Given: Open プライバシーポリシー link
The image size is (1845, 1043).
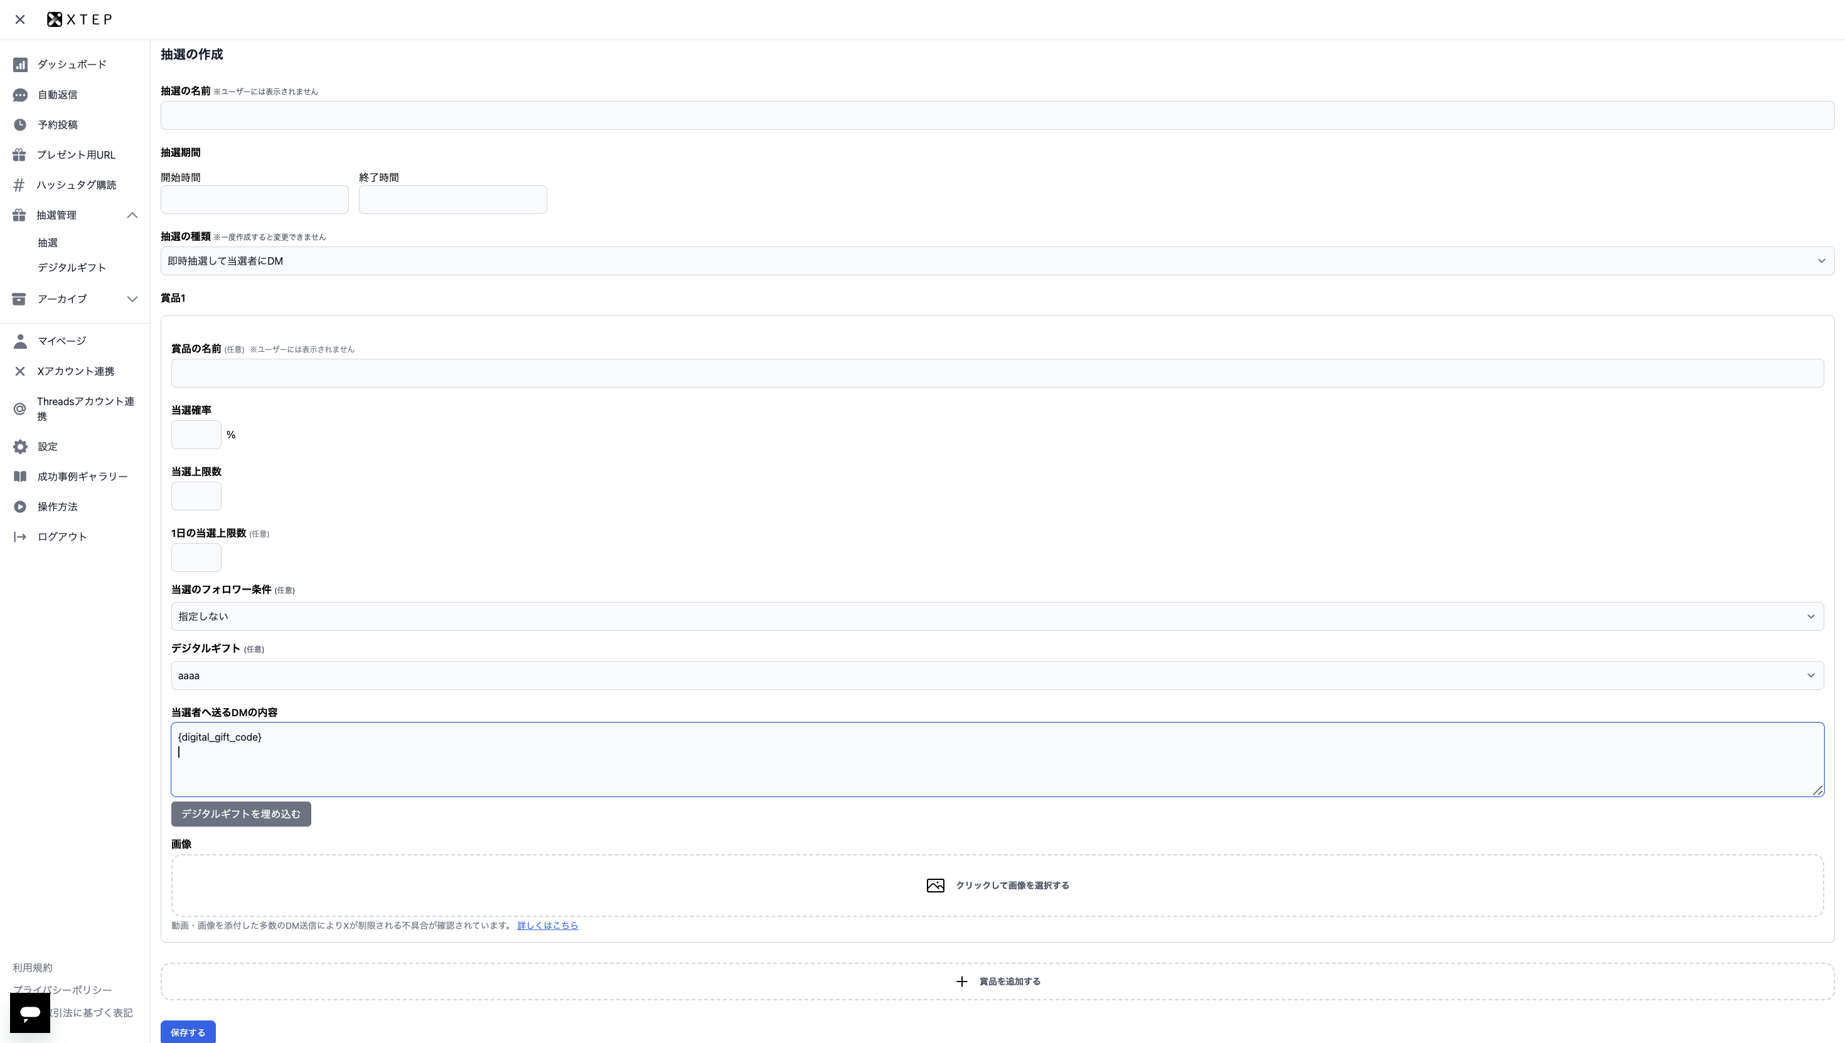Looking at the screenshot, I should coord(62,990).
